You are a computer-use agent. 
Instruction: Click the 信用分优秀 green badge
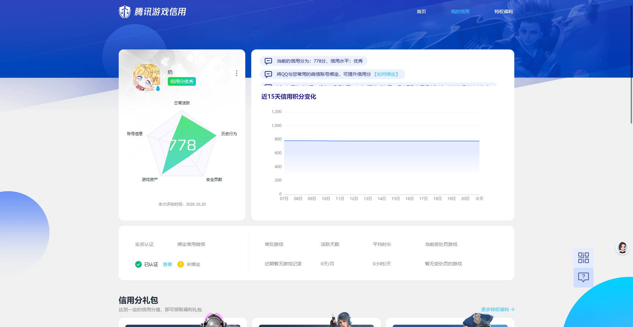[x=182, y=81]
